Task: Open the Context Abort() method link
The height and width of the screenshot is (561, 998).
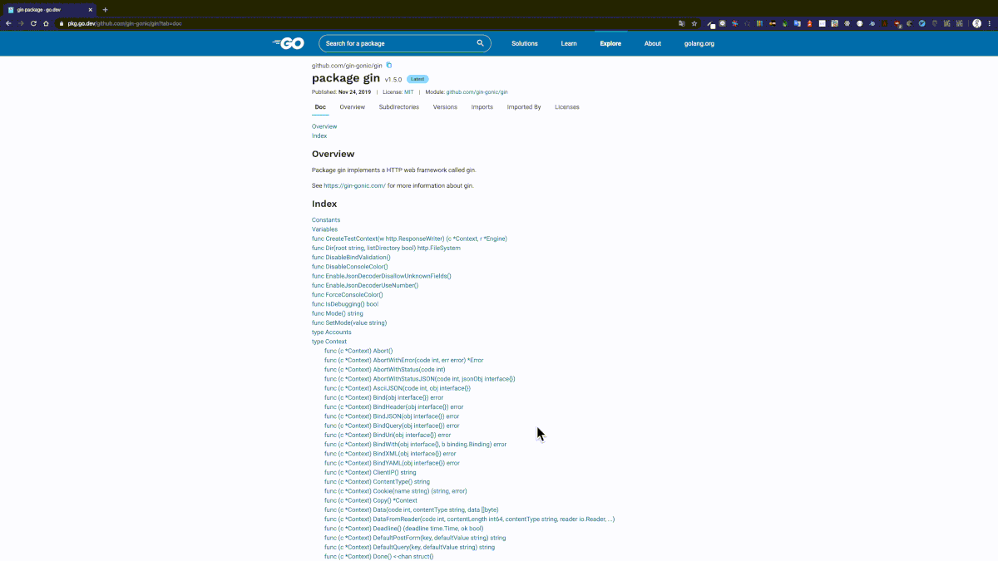Action: [x=358, y=351]
